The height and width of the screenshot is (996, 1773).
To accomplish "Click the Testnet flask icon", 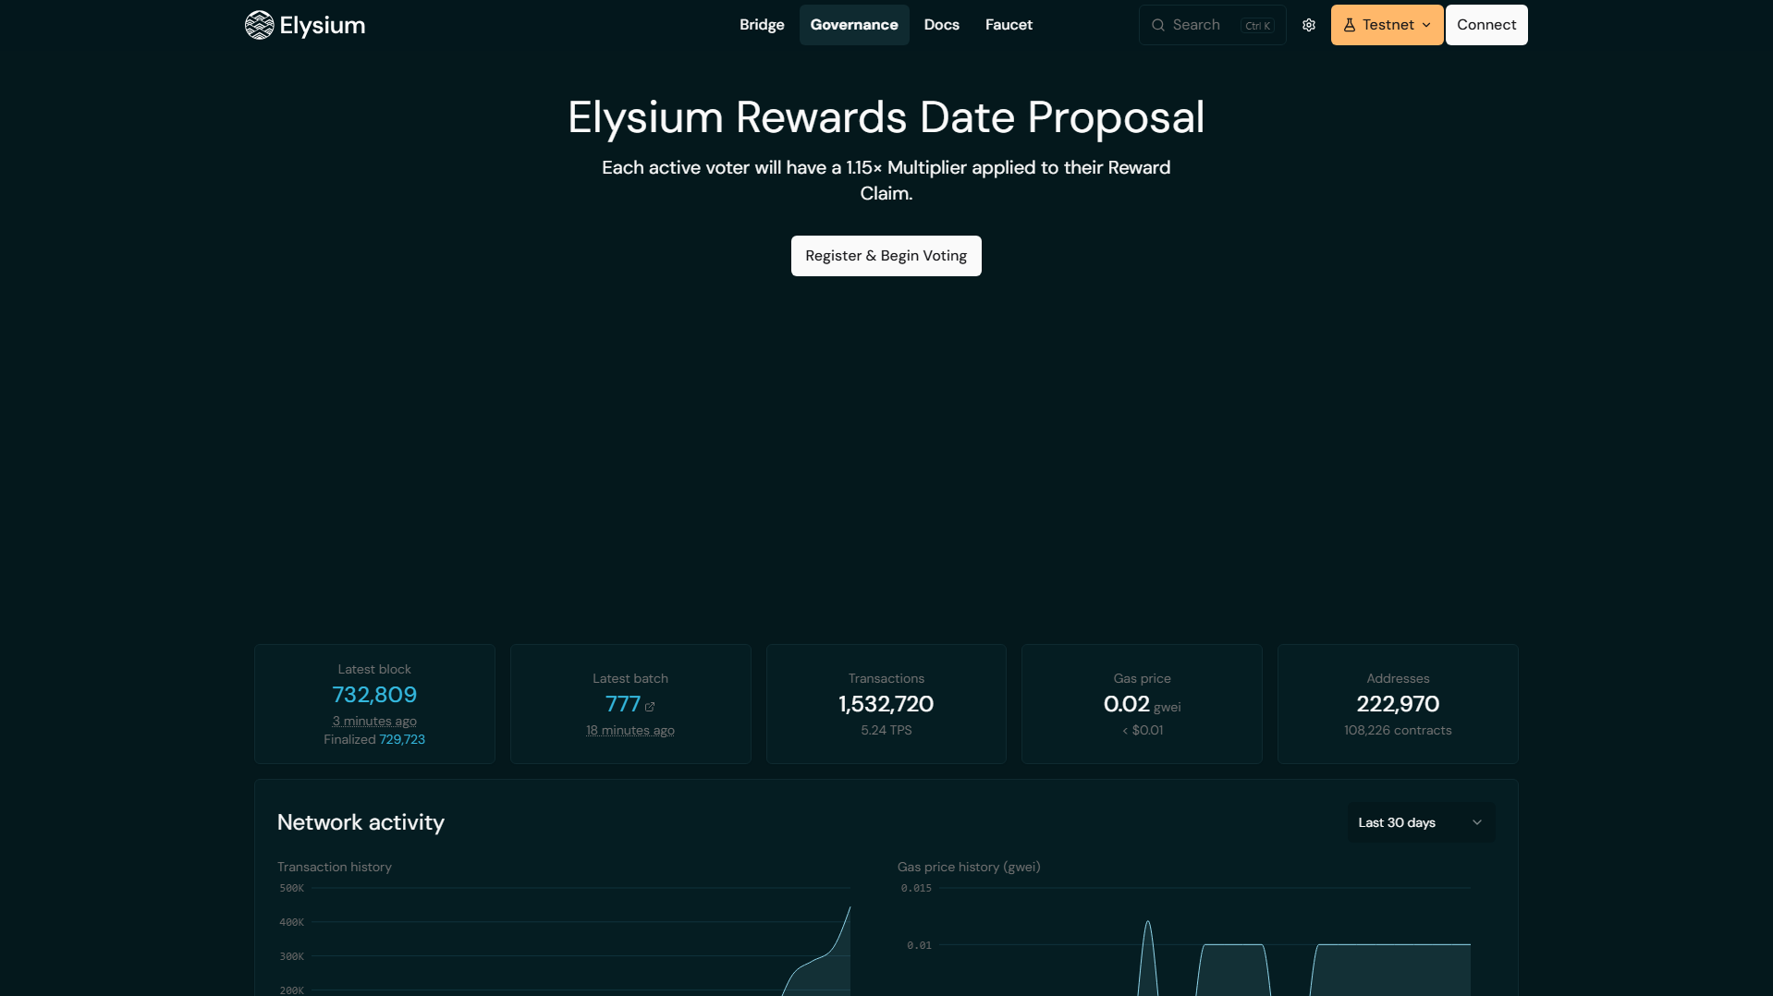I will [x=1350, y=25].
